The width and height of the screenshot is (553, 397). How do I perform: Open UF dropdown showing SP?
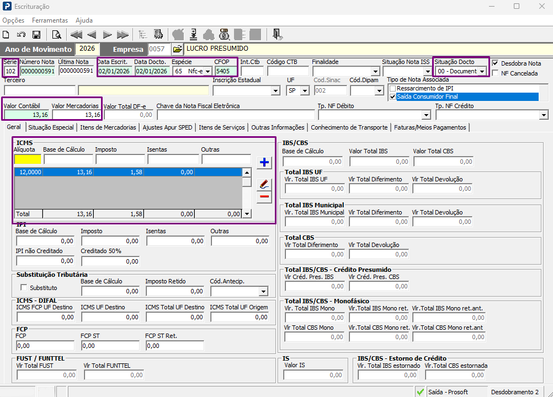pos(305,91)
